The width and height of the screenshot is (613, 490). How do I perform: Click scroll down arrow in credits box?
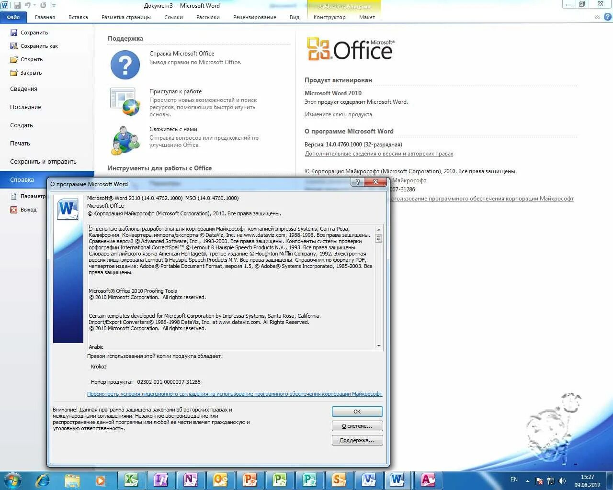tap(379, 345)
